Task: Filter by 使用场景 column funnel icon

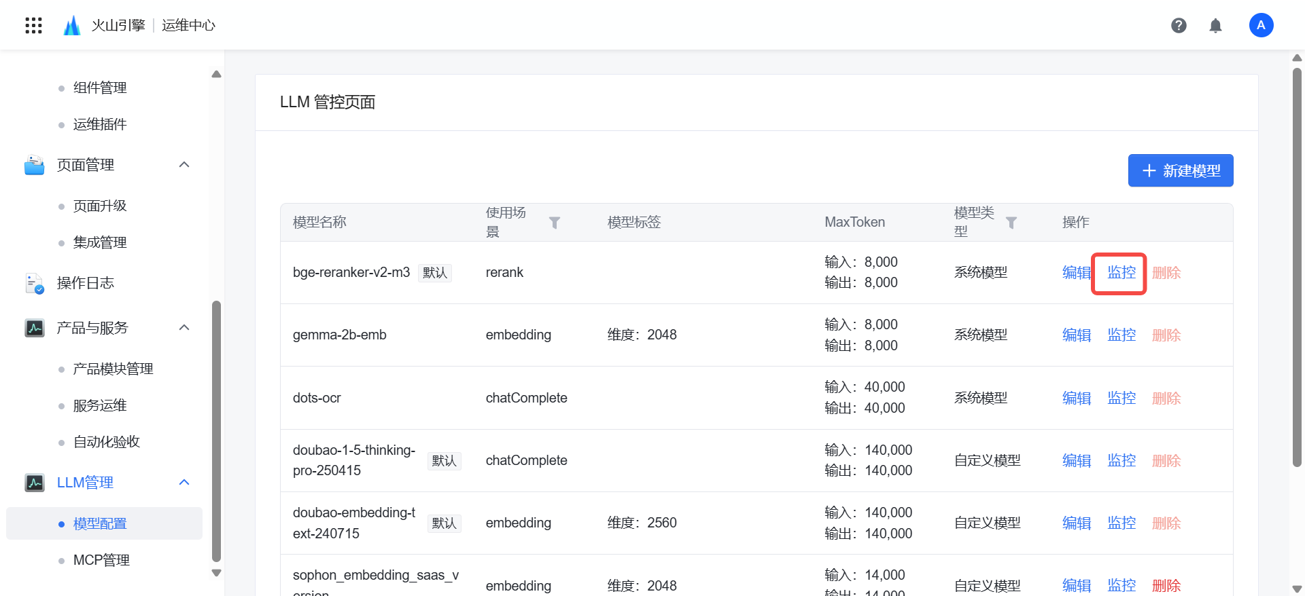Action: click(x=555, y=223)
